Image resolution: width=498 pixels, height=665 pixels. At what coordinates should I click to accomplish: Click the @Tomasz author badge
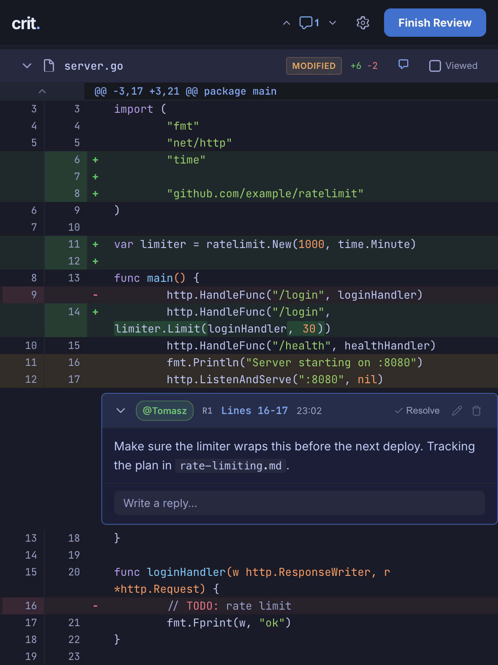tap(165, 411)
